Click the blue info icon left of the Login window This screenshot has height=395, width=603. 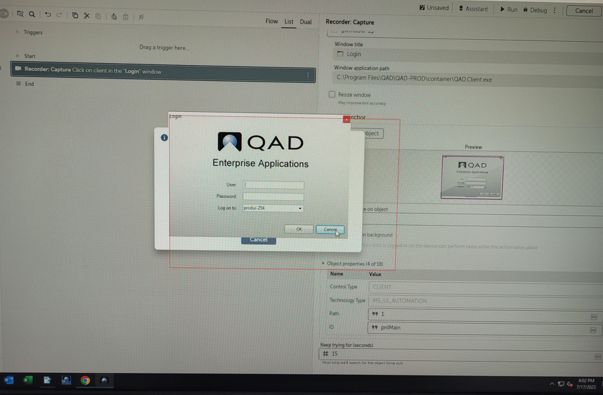[x=164, y=137]
